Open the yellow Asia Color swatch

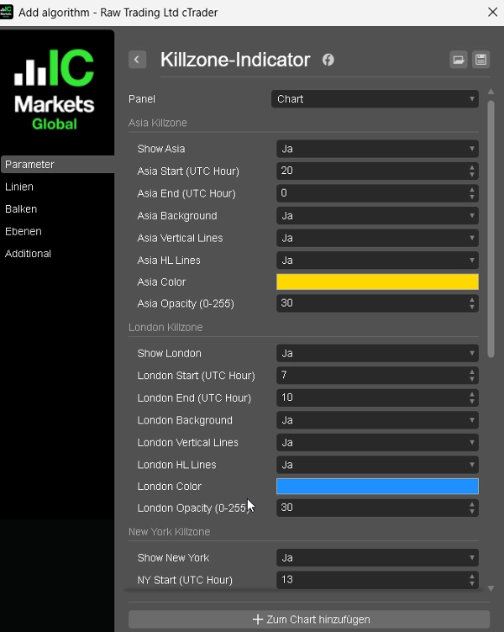coord(377,282)
